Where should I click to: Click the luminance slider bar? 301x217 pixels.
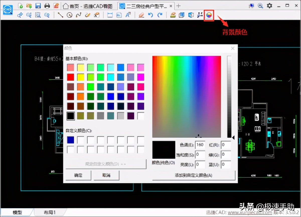229,96
